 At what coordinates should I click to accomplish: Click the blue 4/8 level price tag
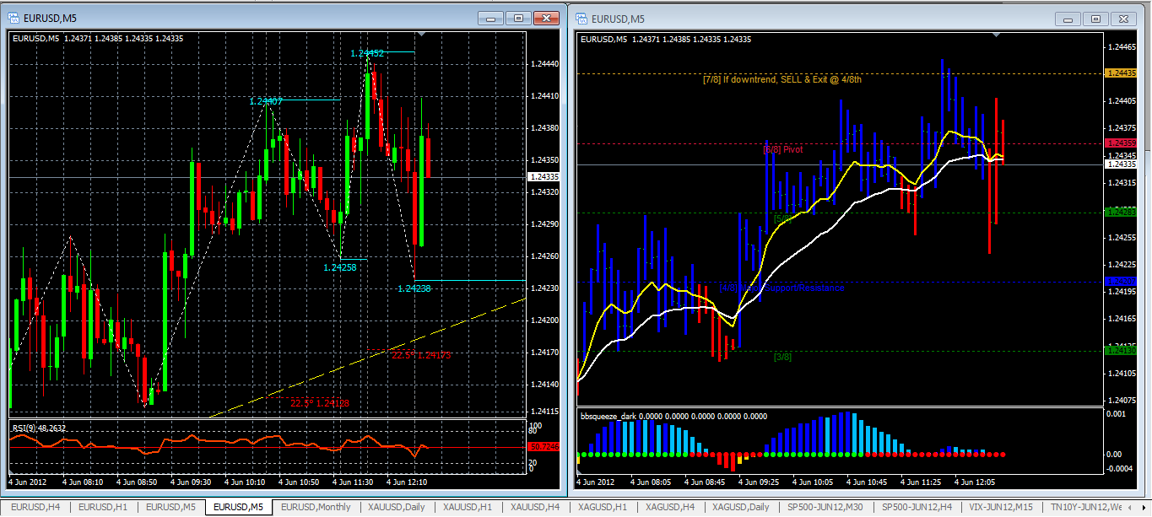pyautogui.click(x=1122, y=281)
